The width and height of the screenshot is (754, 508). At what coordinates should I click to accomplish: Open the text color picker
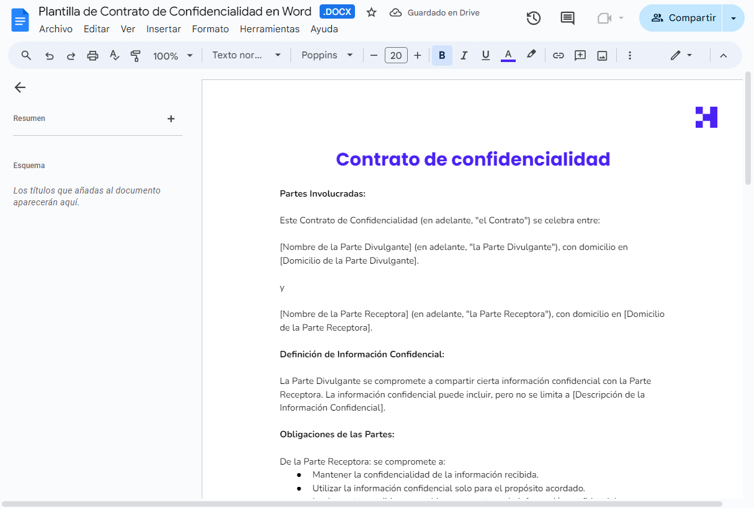(508, 55)
